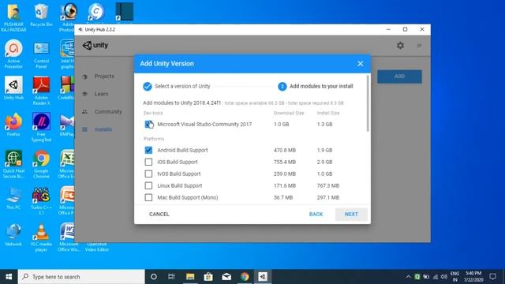Open Firefox desktop shortcut

click(x=13, y=125)
